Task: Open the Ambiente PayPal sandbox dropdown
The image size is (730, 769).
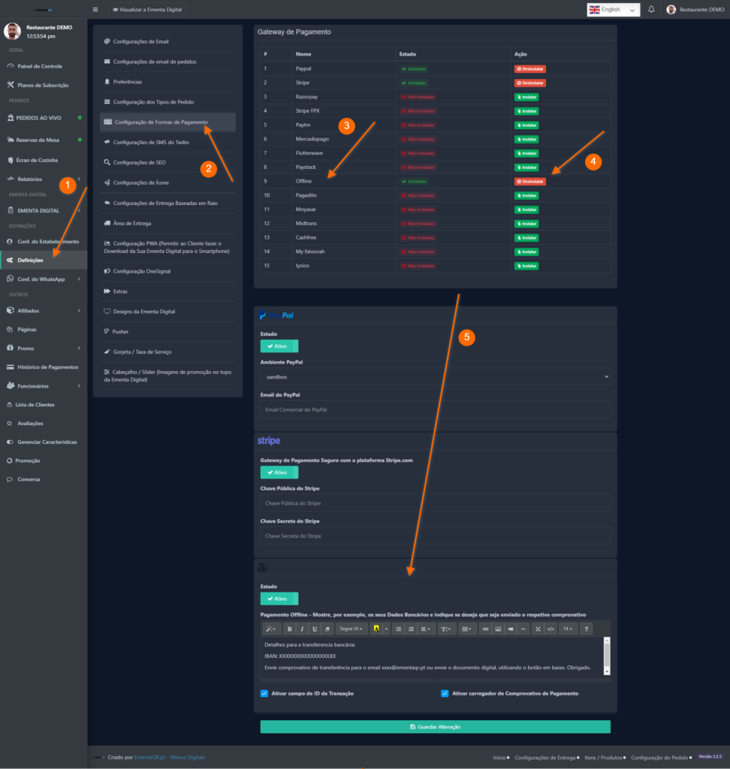Action: click(435, 377)
